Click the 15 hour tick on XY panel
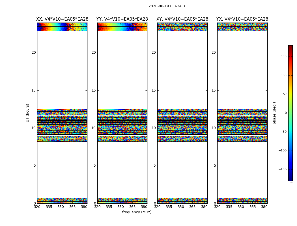 pyautogui.click(x=154, y=90)
